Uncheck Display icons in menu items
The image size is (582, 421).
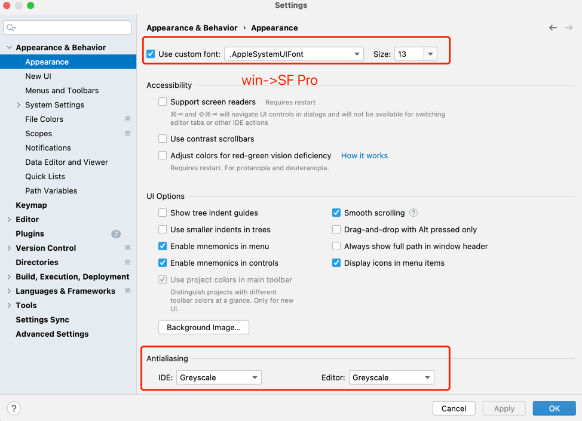(336, 263)
